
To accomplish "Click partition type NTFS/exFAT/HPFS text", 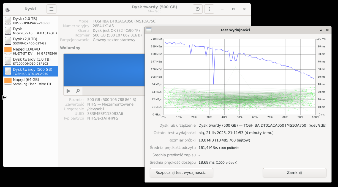I will click(x=103, y=118).
